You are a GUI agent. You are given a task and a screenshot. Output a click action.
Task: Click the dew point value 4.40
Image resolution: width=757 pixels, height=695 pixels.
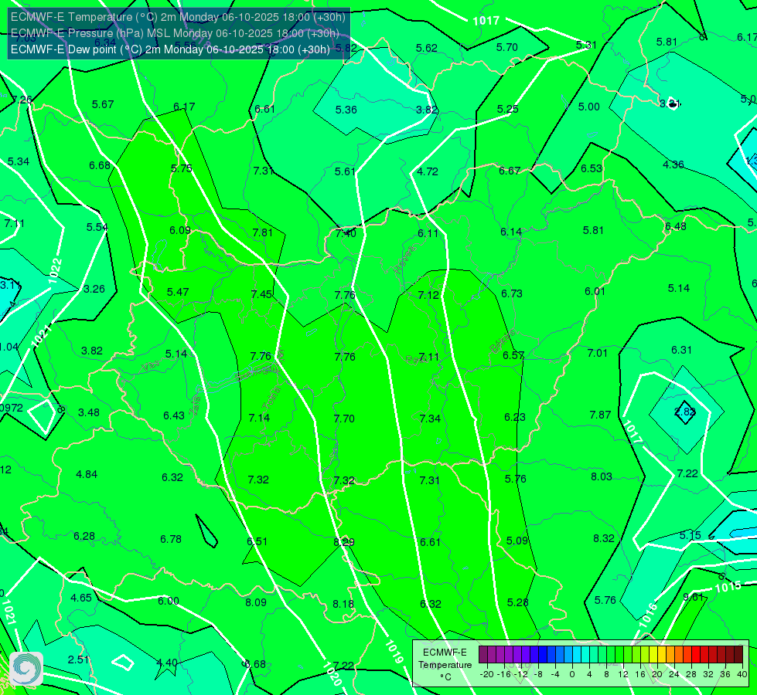[167, 663]
